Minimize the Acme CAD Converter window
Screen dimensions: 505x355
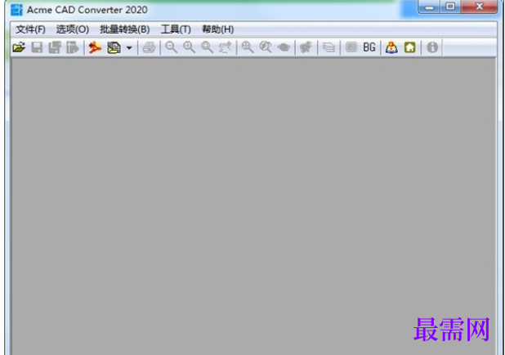pos(429,7)
